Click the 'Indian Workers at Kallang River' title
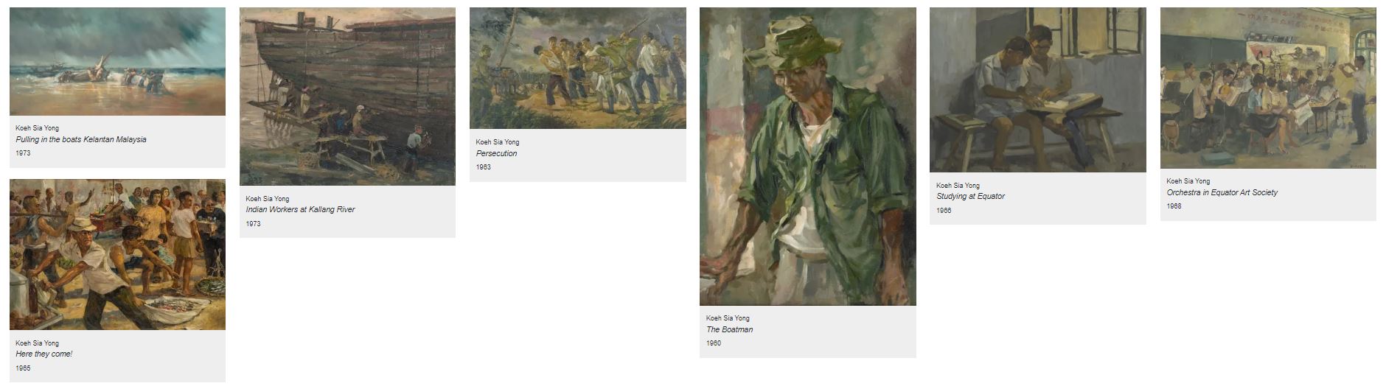 [x=301, y=210]
